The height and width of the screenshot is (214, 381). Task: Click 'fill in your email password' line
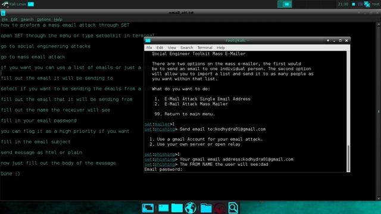pyautogui.click(x=39, y=121)
